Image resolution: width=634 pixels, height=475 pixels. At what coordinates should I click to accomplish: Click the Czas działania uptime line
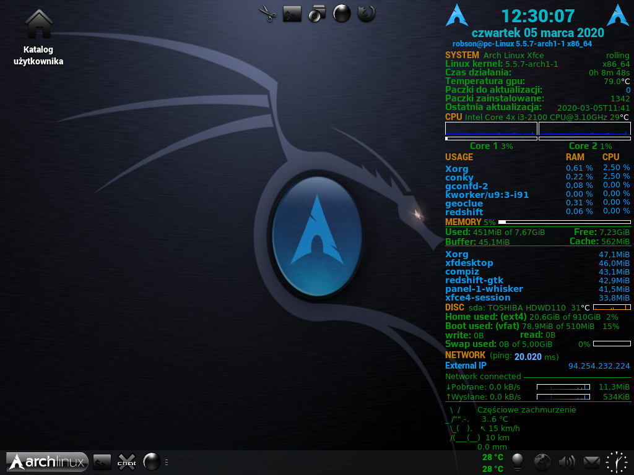pyautogui.click(x=537, y=72)
